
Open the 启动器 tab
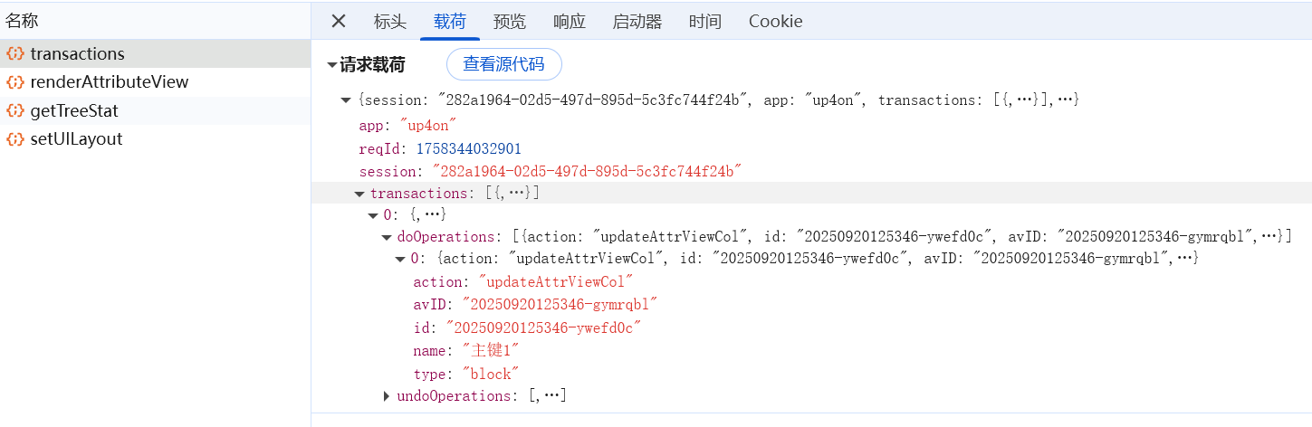coord(637,22)
